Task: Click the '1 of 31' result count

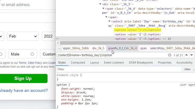Action: click(x=178, y=55)
